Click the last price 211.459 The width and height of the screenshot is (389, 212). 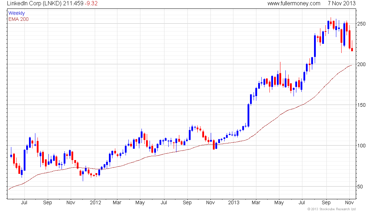[73, 3]
